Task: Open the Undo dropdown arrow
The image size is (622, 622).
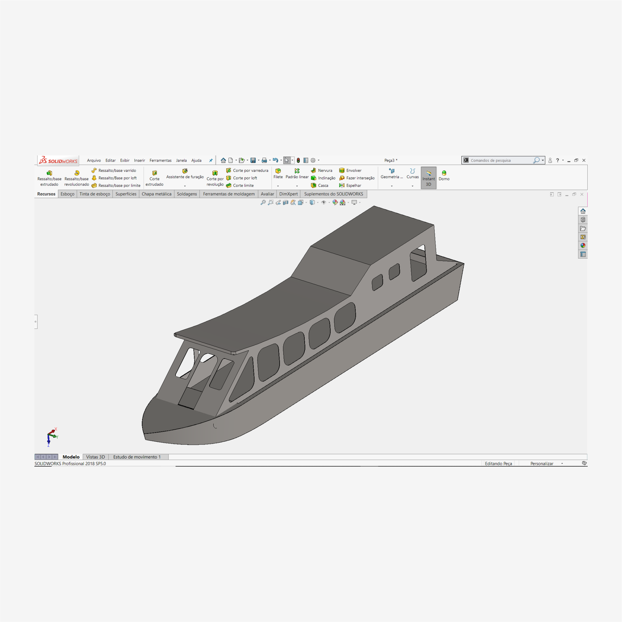Action: click(x=281, y=160)
